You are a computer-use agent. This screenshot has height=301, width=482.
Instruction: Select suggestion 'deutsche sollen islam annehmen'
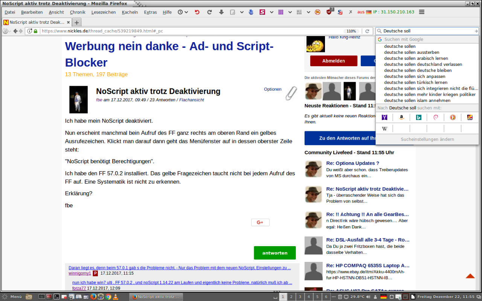coord(427,100)
